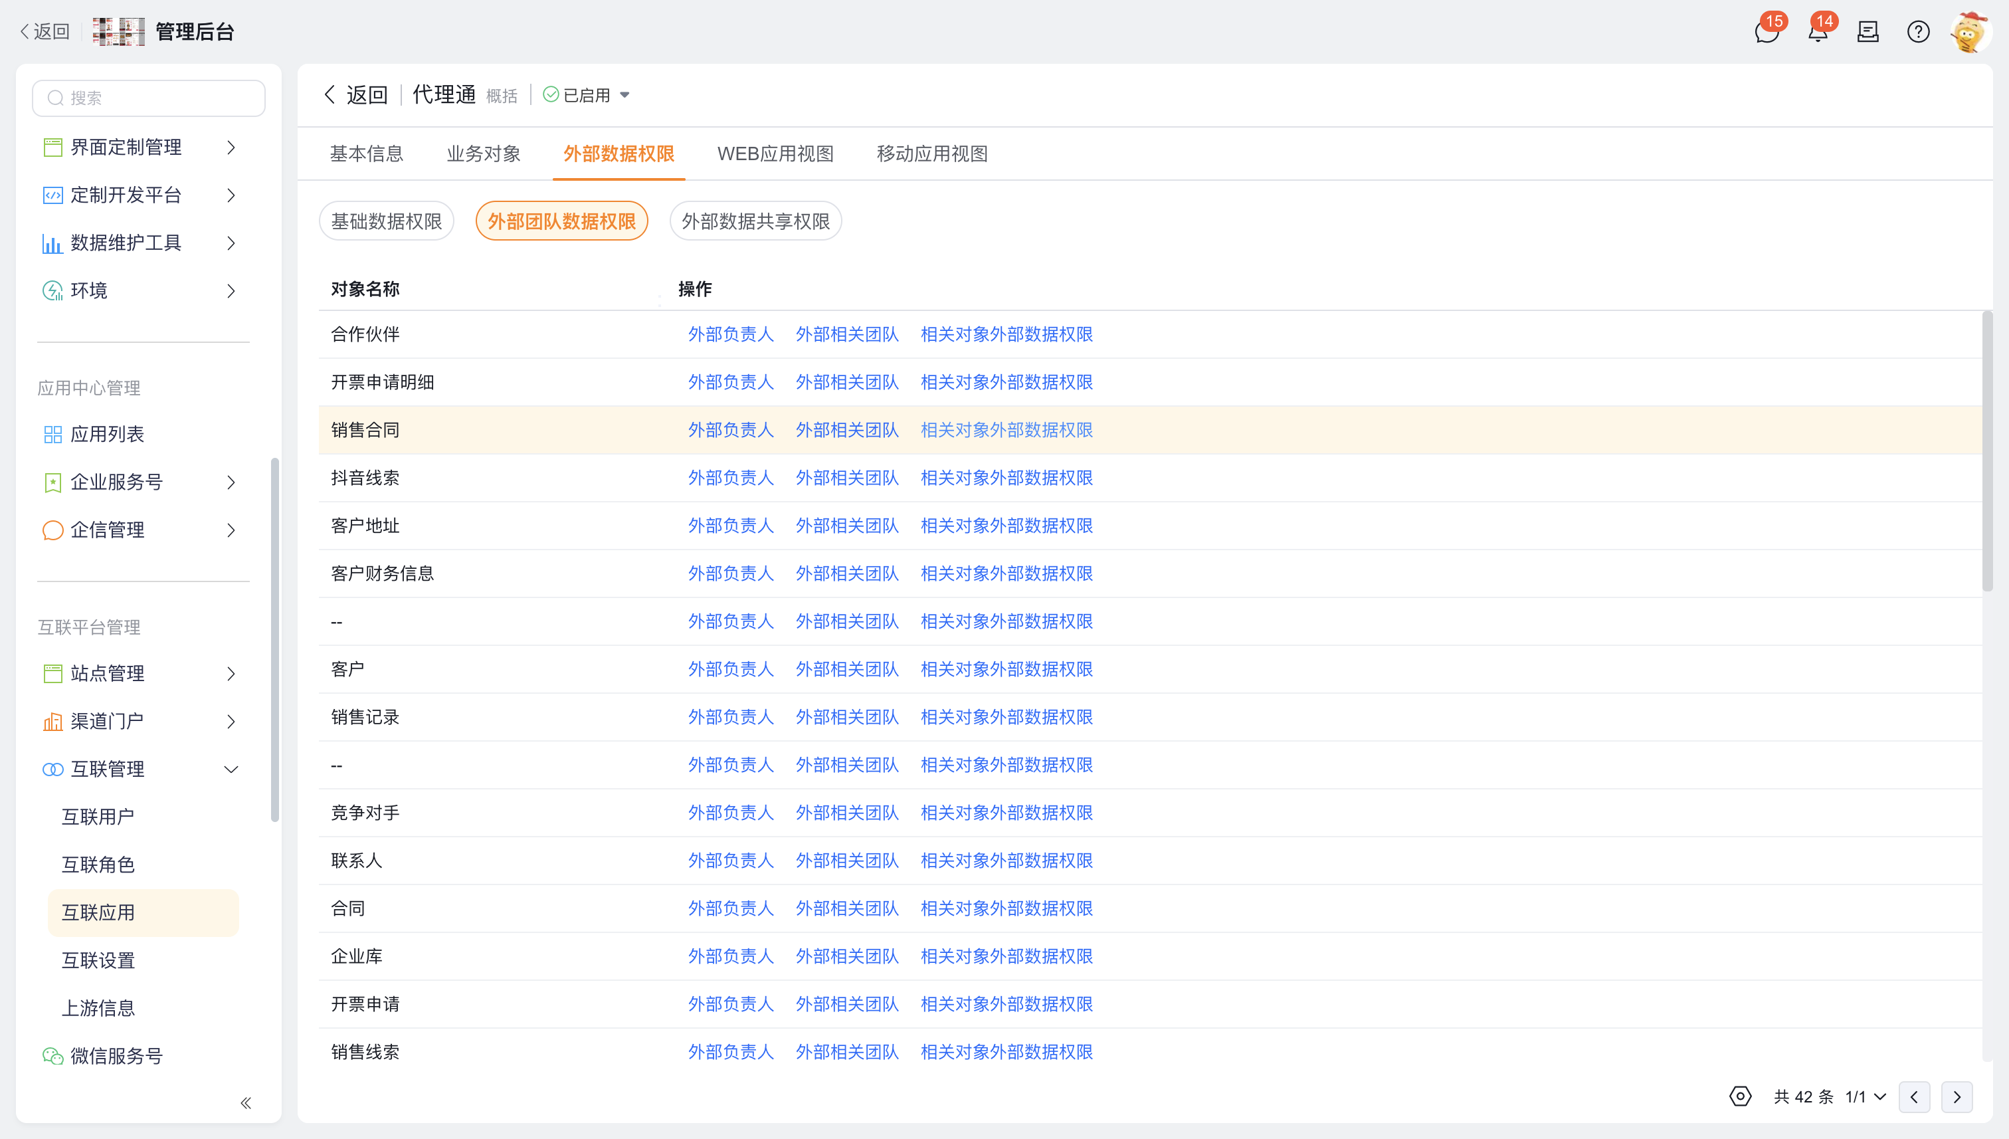The image size is (2009, 1139).
Task: Select the 基础数据权限 pill filter
Action: (x=386, y=221)
